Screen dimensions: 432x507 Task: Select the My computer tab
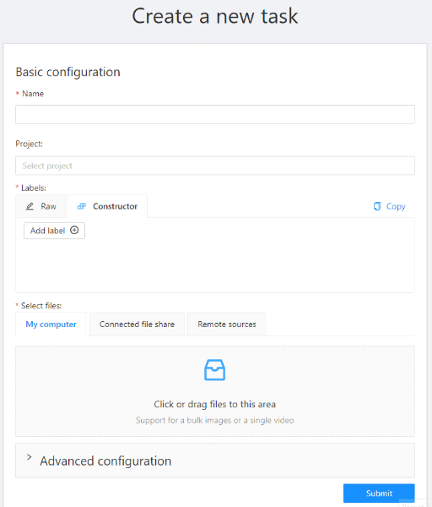pyautogui.click(x=51, y=324)
